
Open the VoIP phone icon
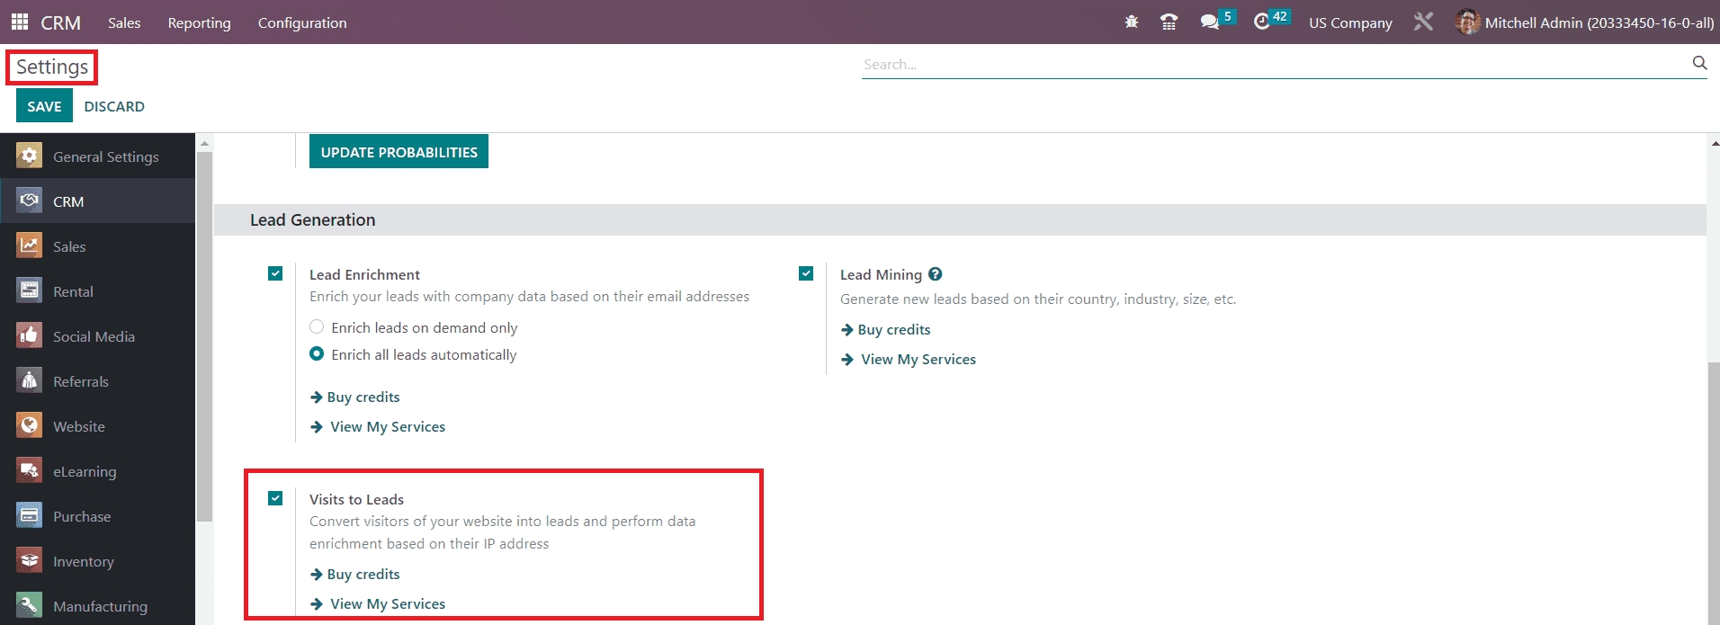tap(1169, 22)
